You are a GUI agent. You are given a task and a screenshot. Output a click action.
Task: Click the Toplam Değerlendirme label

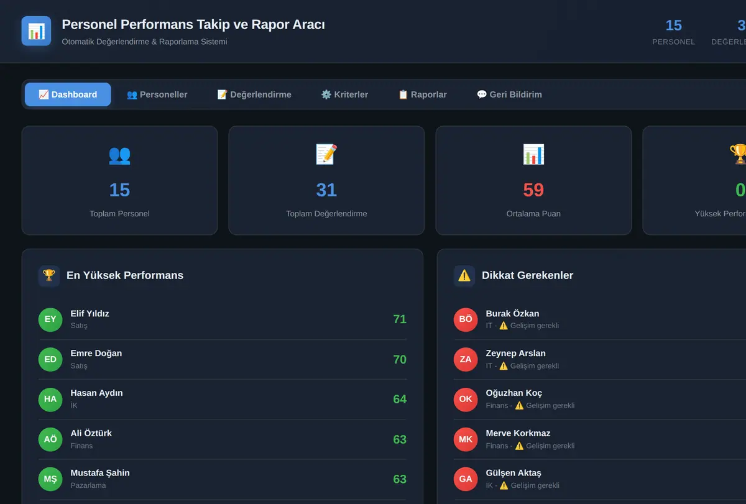[326, 214]
